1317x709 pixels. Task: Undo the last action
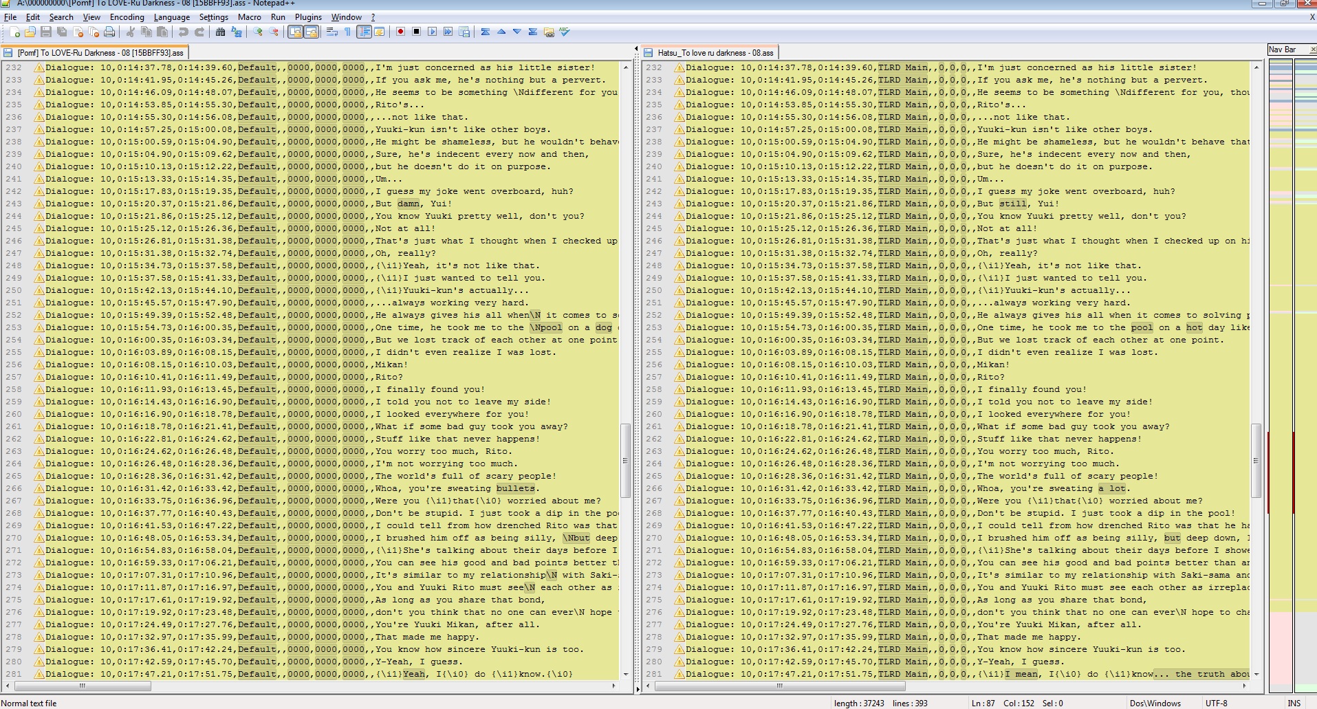(183, 32)
